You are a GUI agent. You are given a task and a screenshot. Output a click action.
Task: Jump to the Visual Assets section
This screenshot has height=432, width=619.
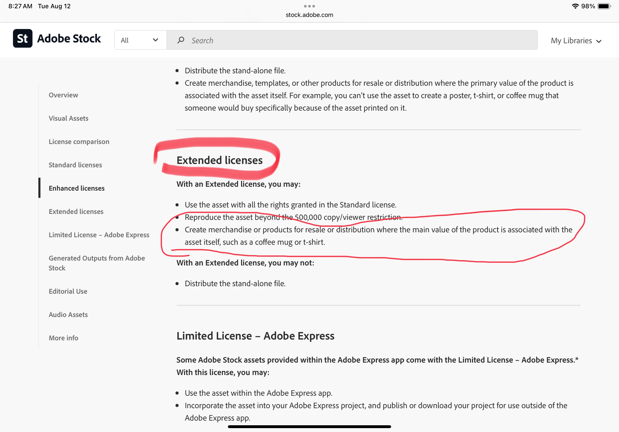click(68, 118)
